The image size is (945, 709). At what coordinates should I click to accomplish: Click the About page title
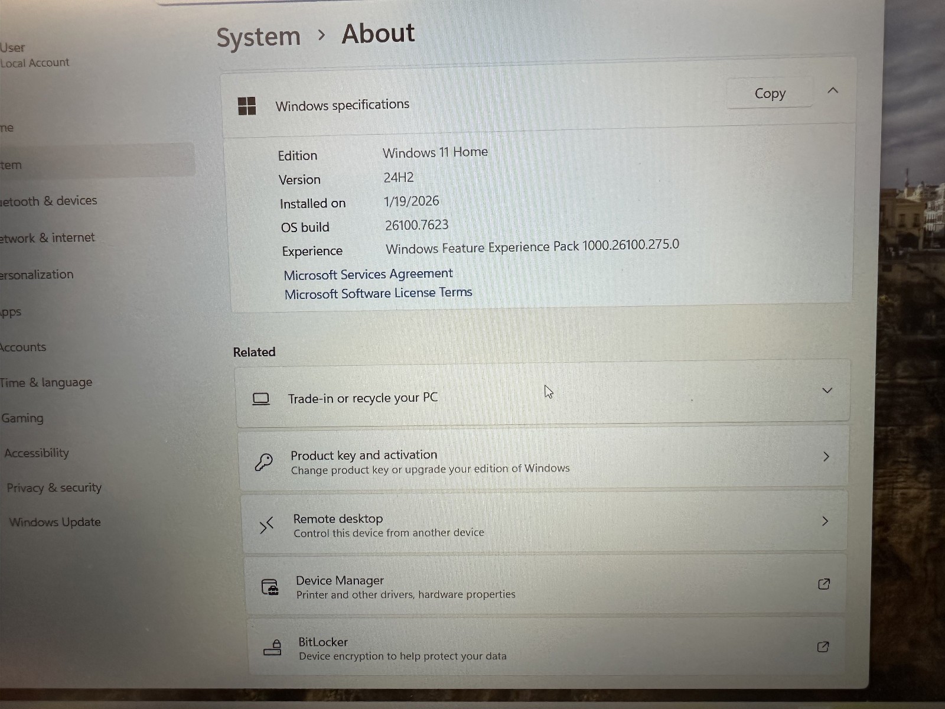(378, 34)
